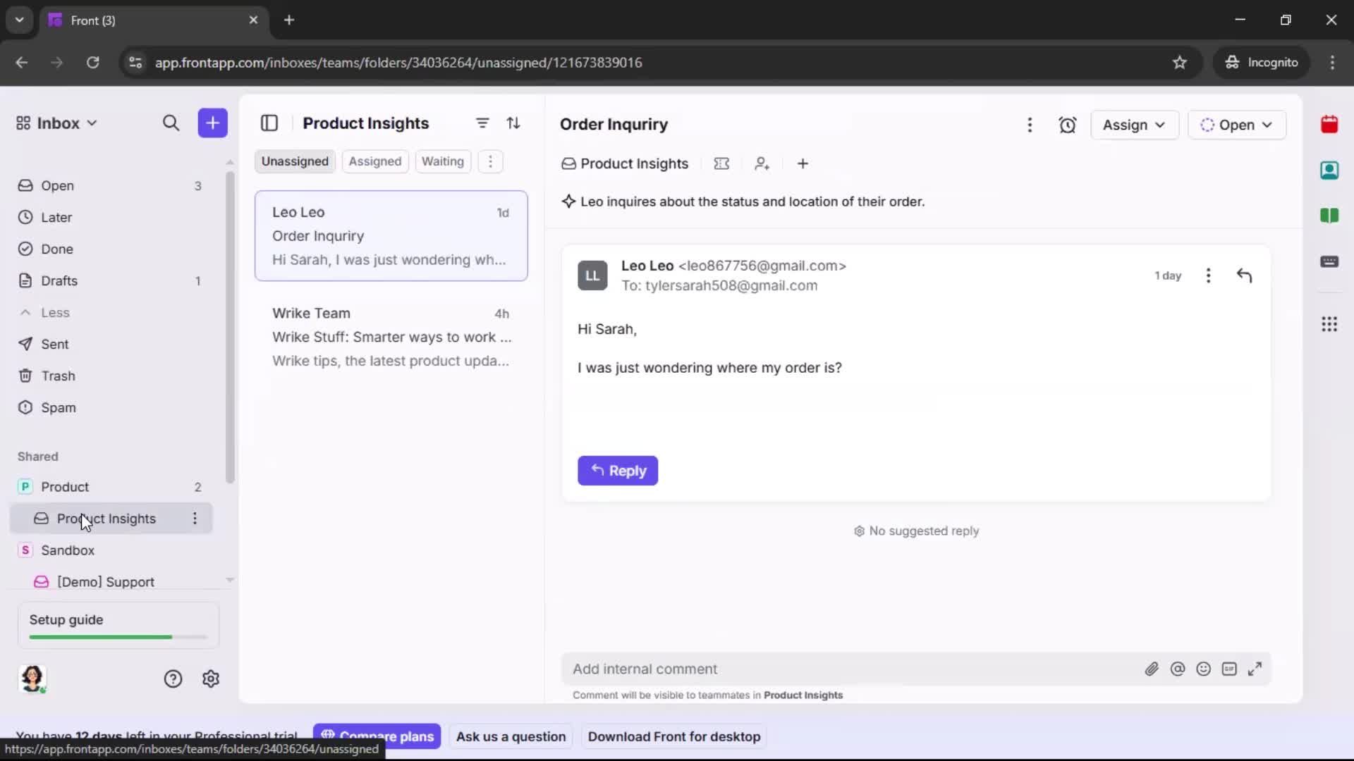
Task: Add a tag using the ticket icon
Action: pyautogui.click(x=721, y=163)
